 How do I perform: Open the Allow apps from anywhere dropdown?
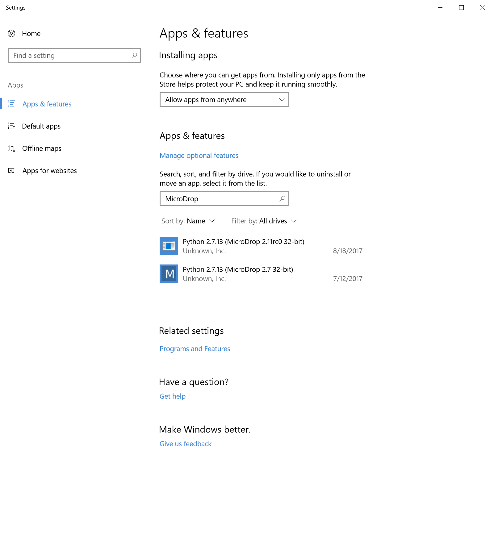pyautogui.click(x=224, y=100)
